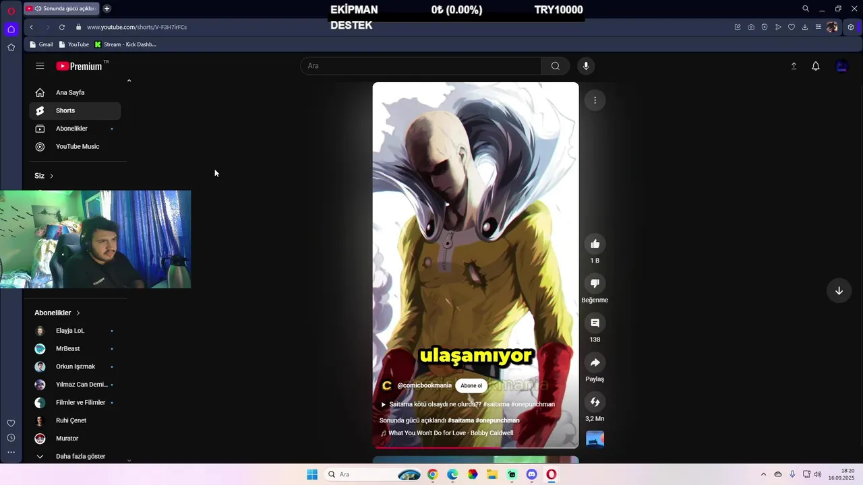863x485 pixels.
Task: Expand Daha fazla göster subscriptions
Action: (75, 456)
